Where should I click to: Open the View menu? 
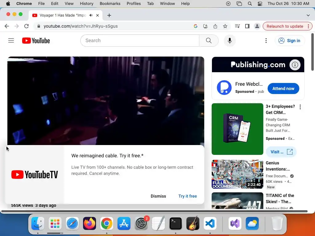(69, 3)
